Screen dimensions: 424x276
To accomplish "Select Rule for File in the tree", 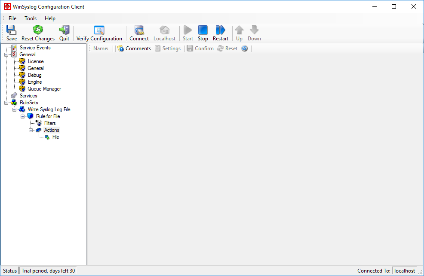I will pos(48,116).
